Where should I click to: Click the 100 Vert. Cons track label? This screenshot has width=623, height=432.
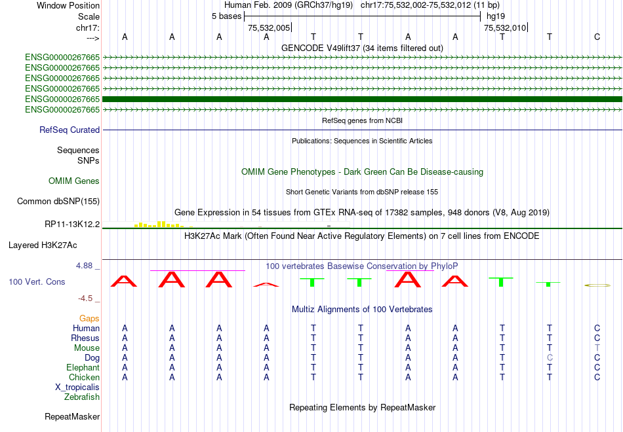coord(37,282)
